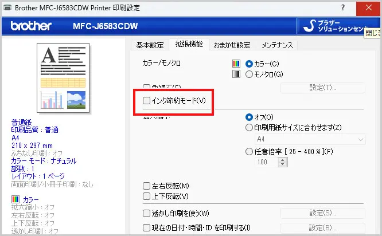Click the 印刷品質 : 普通 summary text
The image size is (382, 236).
coord(35,130)
